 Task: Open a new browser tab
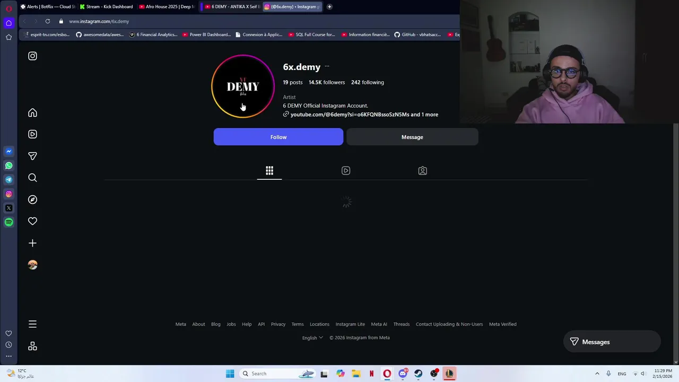pos(329,6)
